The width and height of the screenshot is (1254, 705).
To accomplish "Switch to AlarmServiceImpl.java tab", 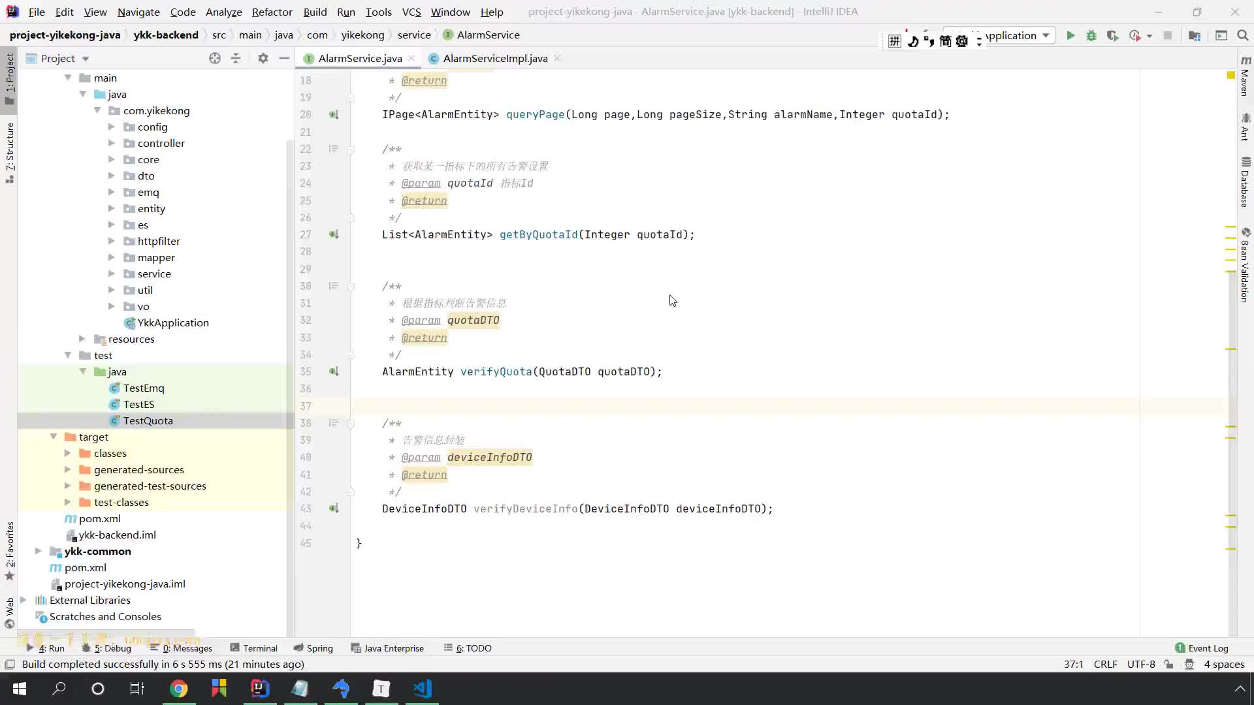I will (x=494, y=59).
